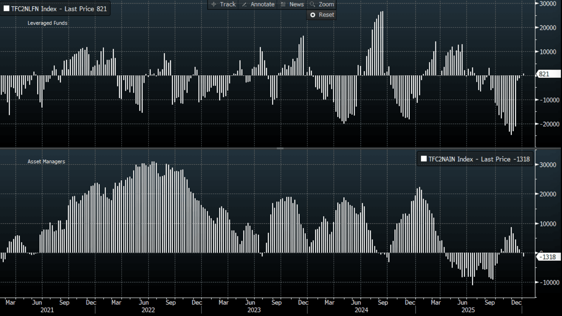Click the TFC2NAIN legend white swatch
The width and height of the screenshot is (562, 316).
424,159
